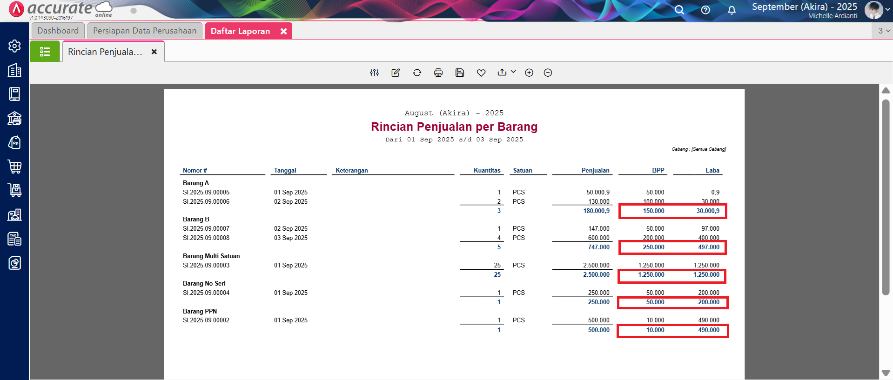Viewport: 893px width, 380px height.
Task: Refresh the Rincian Penjualan report
Action: [x=417, y=73]
